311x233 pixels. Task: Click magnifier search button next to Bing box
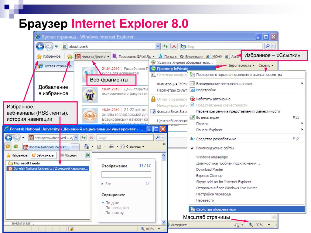pos(267,46)
